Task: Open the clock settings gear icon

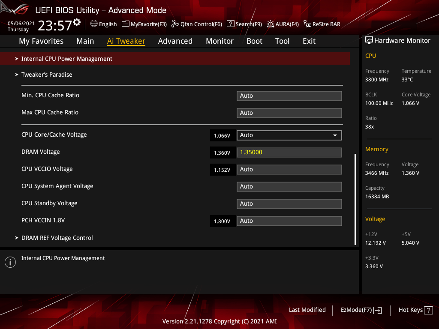Action: [x=77, y=22]
